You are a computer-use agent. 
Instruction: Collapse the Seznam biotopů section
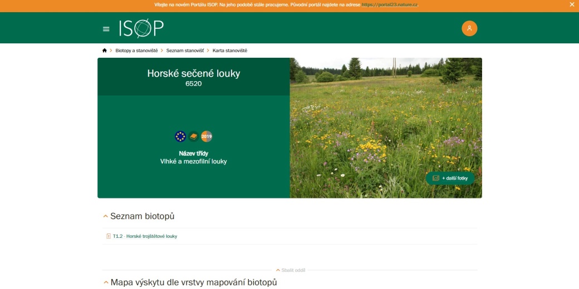105,217
